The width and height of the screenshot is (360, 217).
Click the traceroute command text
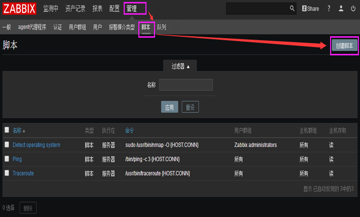pos(158,173)
